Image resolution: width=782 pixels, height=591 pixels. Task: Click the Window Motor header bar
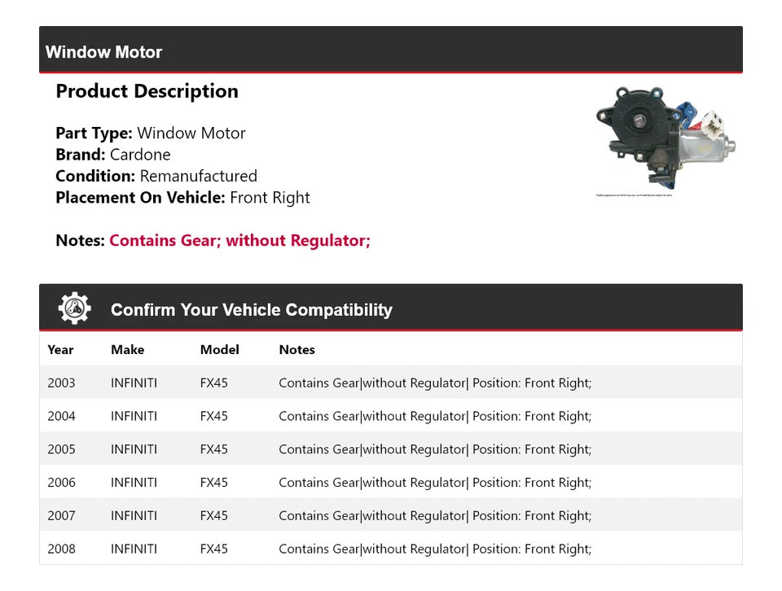[x=391, y=51]
